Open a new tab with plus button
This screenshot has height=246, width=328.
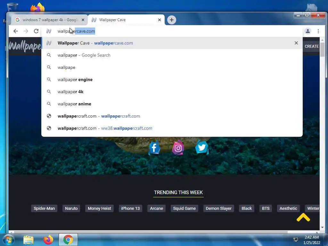coord(172,20)
